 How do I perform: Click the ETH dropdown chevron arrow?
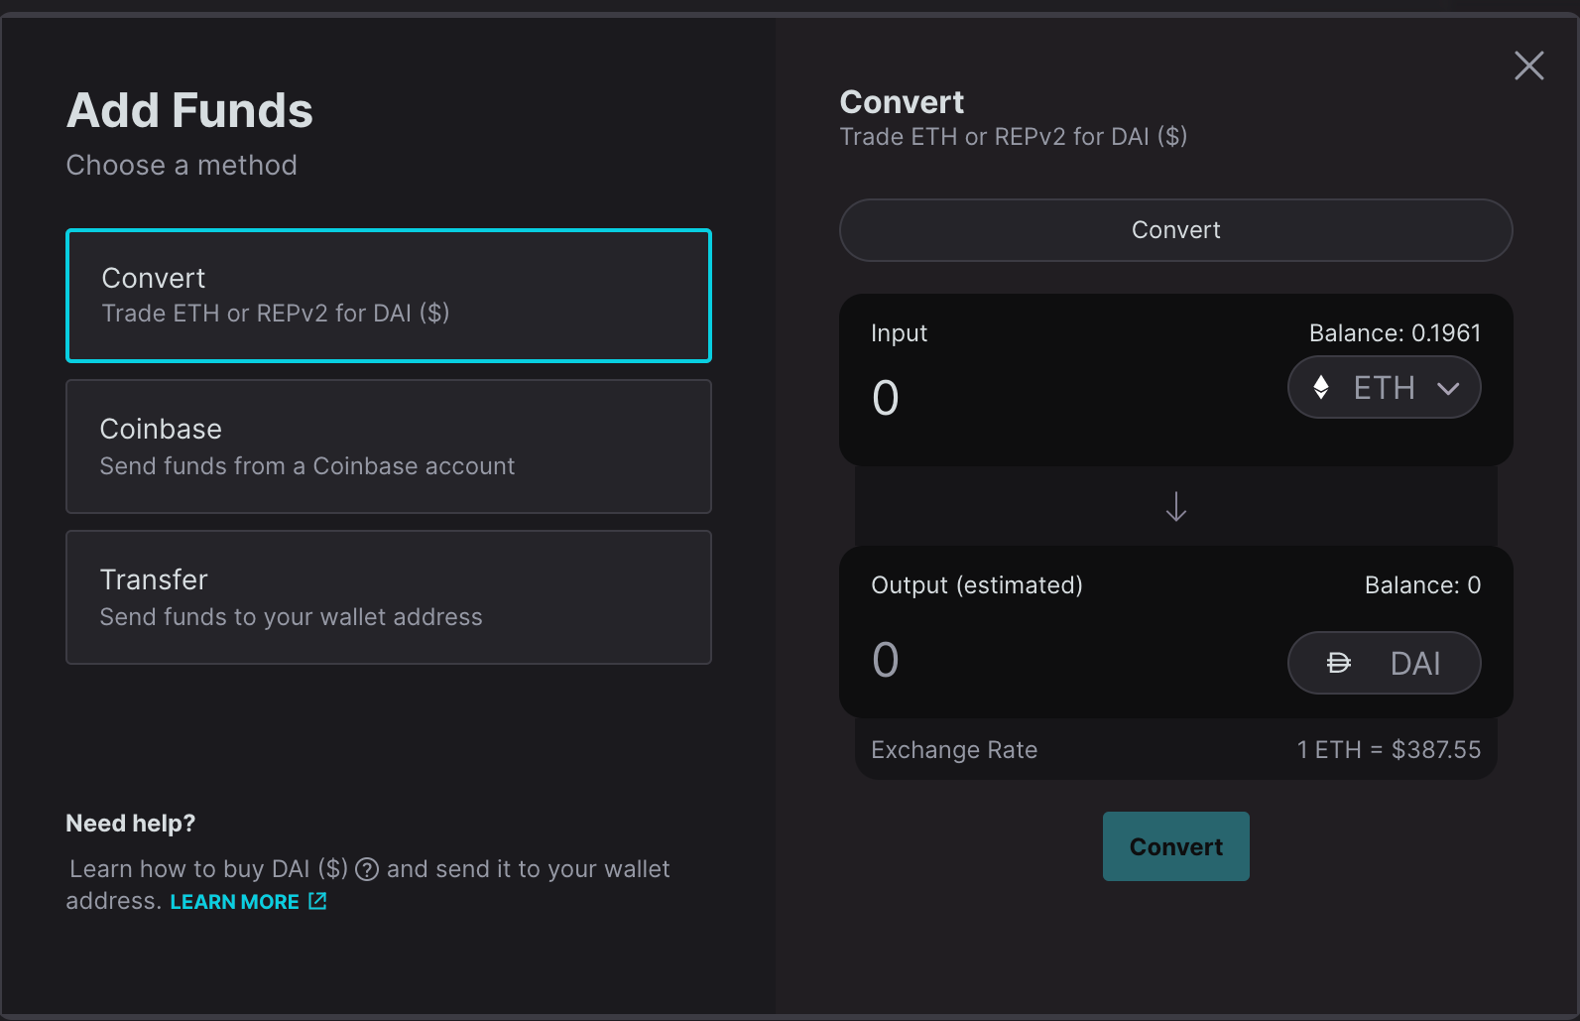point(1448,389)
